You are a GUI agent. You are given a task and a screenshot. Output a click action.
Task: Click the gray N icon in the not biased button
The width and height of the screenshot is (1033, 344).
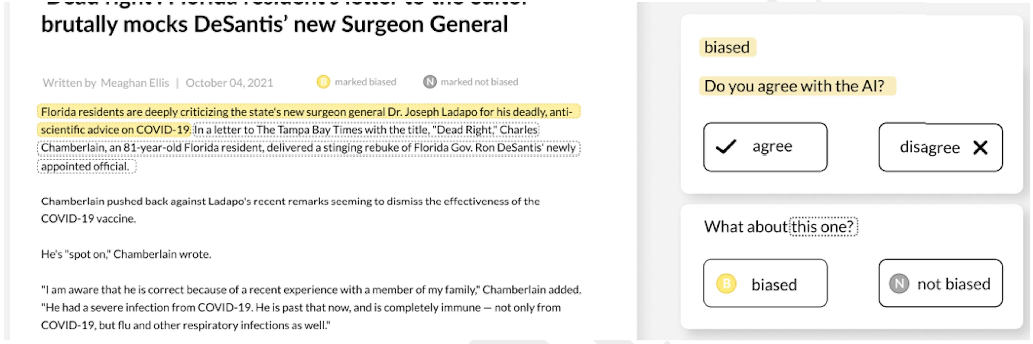tap(899, 284)
